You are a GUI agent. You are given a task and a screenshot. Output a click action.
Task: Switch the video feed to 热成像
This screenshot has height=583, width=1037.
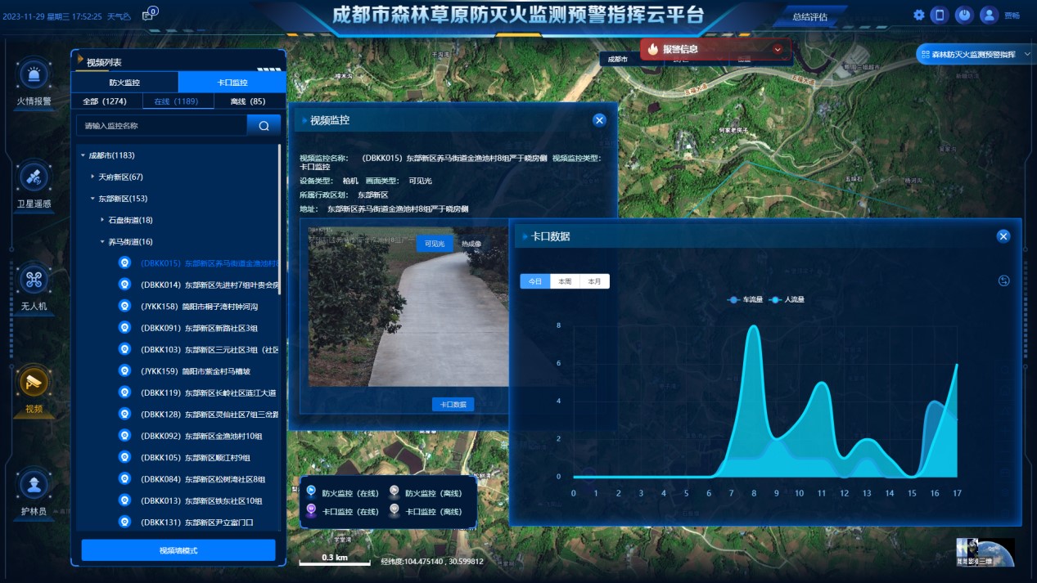[471, 244]
